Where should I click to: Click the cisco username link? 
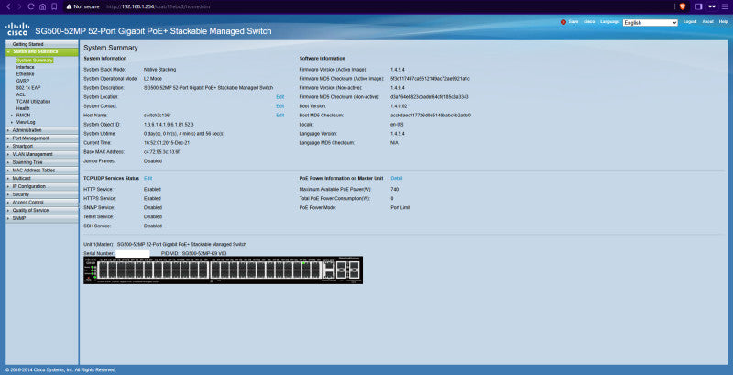tap(589, 22)
